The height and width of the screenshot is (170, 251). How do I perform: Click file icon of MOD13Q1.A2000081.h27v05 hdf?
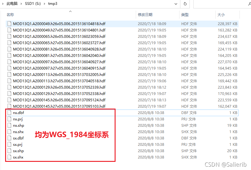[x=9, y=56]
